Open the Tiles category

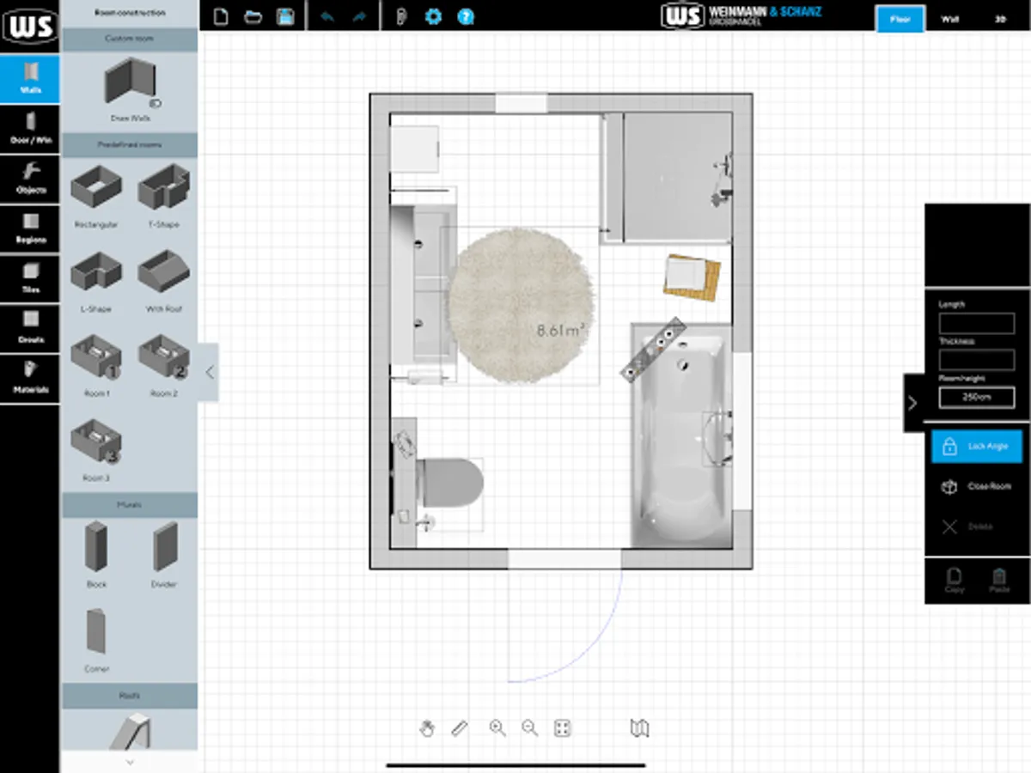pyautogui.click(x=30, y=278)
